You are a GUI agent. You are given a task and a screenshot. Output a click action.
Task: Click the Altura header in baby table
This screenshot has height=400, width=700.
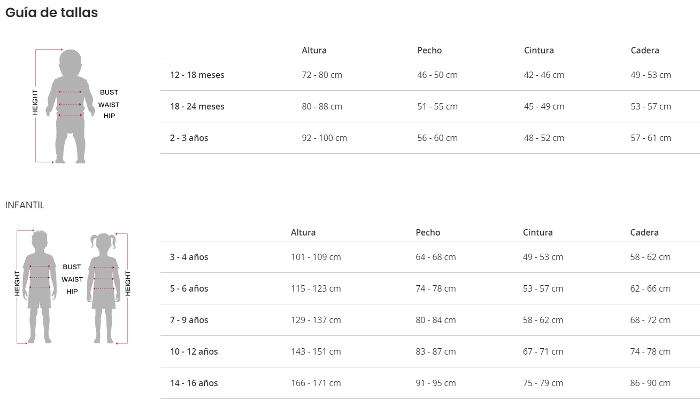(314, 50)
